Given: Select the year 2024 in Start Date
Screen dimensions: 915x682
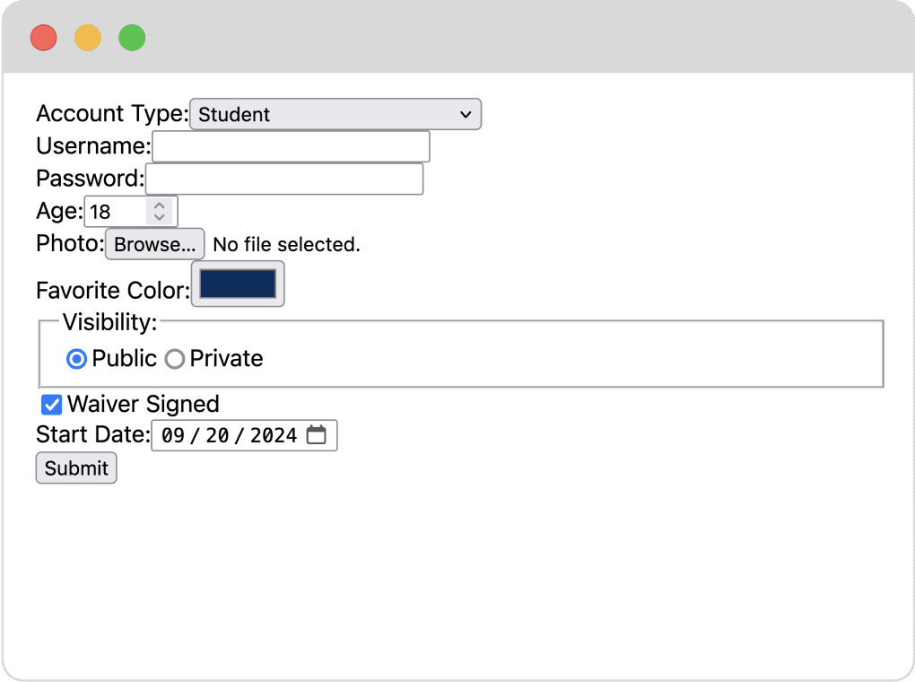Looking at the screenshot, I should coord(274,435).
